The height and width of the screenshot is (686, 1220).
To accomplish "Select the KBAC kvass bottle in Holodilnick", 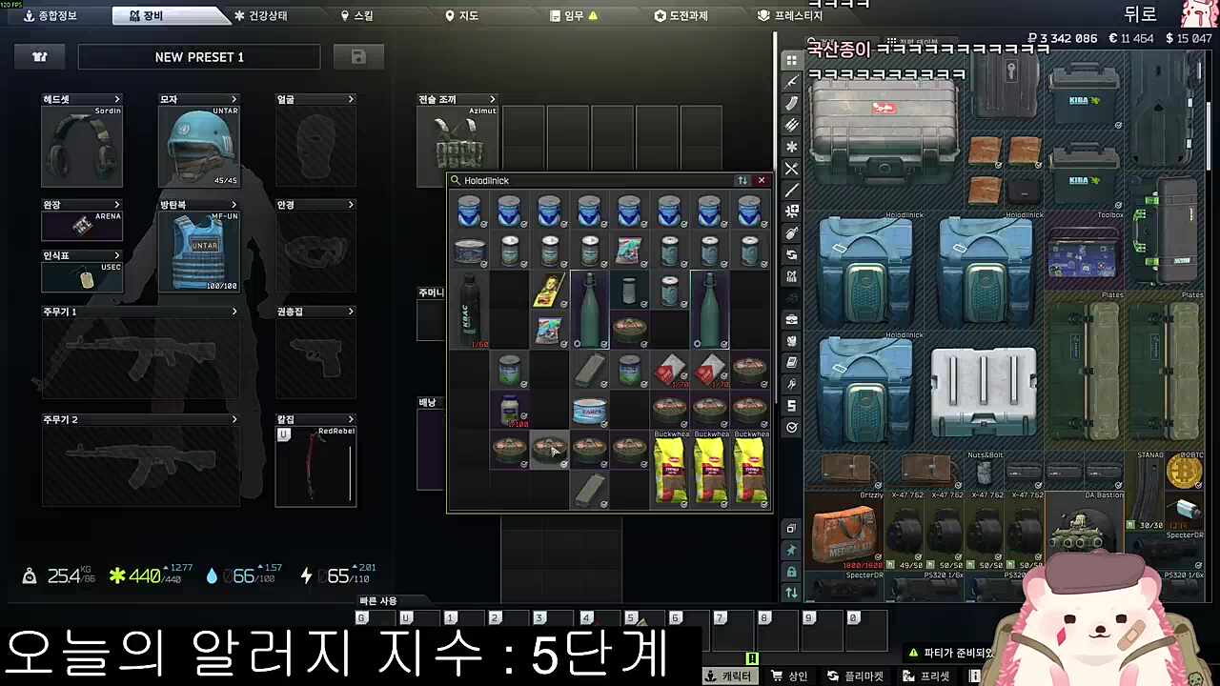I will coord(469,309).
